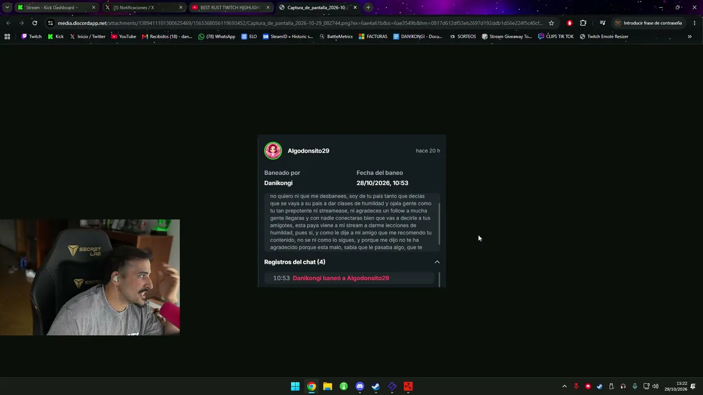Open the DANIKONGI - Docu... bookmark
This screenshot has width=703, height=395.
[x=417, y=37]
